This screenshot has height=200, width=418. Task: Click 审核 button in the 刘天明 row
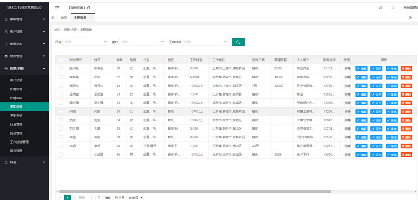pos(391,128)
